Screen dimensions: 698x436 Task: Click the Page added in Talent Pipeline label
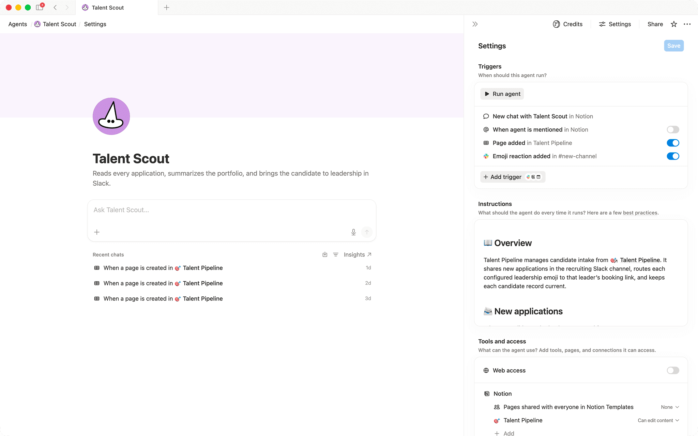532,143
